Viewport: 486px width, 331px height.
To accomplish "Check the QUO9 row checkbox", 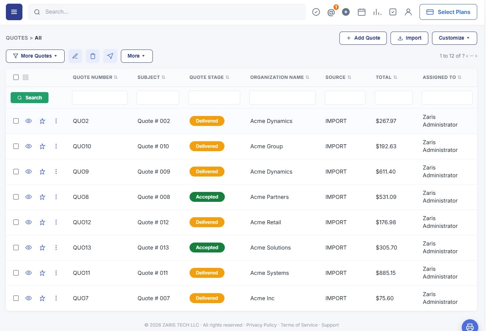I will [x=16, y=172].
